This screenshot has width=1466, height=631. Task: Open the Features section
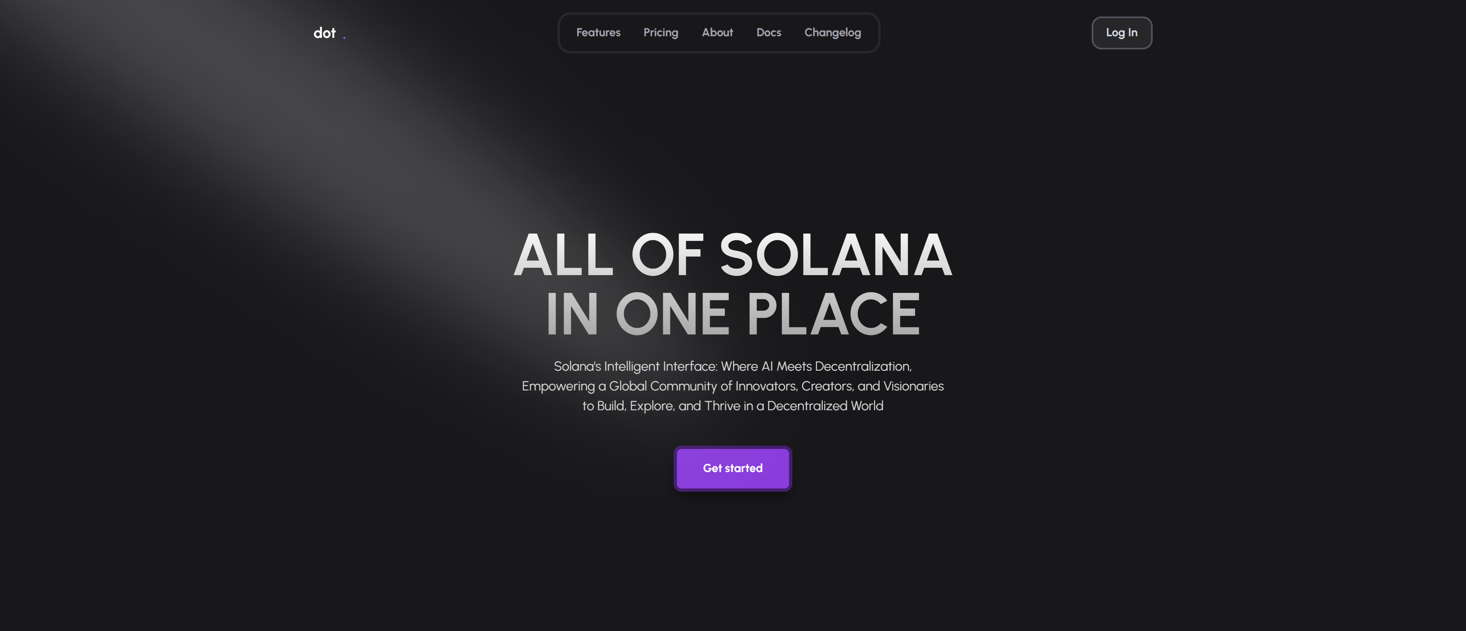(x=598, y=33)
